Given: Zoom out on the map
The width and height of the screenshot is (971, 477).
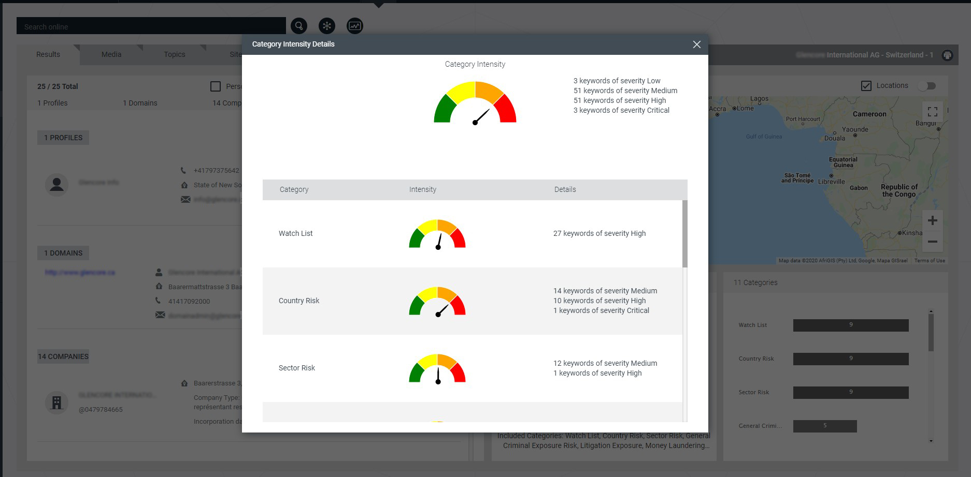Looking at the screenshot, I should 932,242.
